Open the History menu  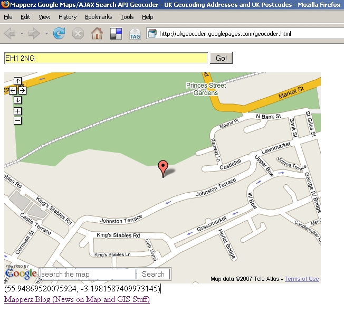pos(68,17)
